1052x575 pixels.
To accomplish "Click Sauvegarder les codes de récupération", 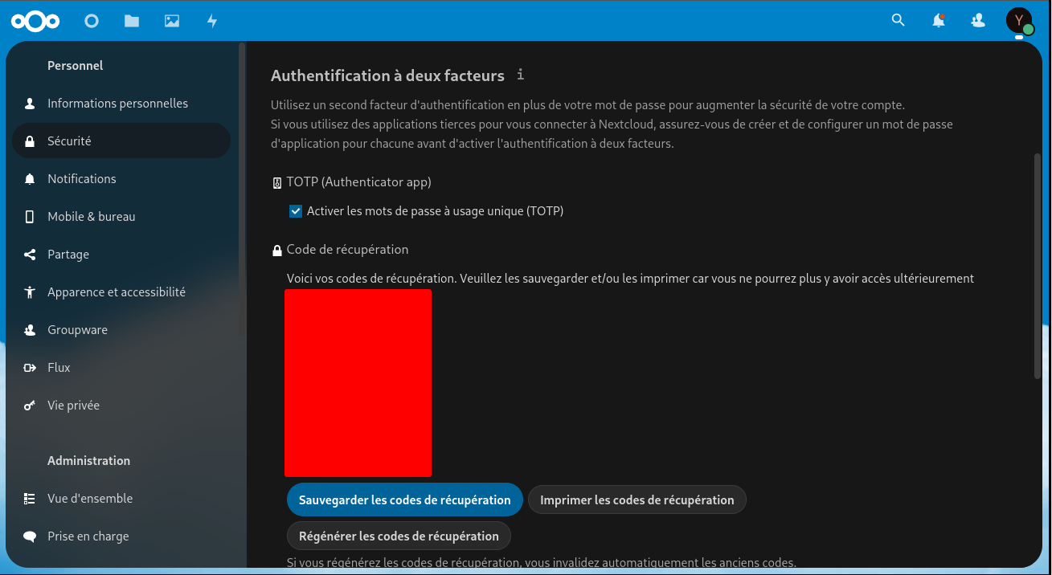I will [404, 500].
